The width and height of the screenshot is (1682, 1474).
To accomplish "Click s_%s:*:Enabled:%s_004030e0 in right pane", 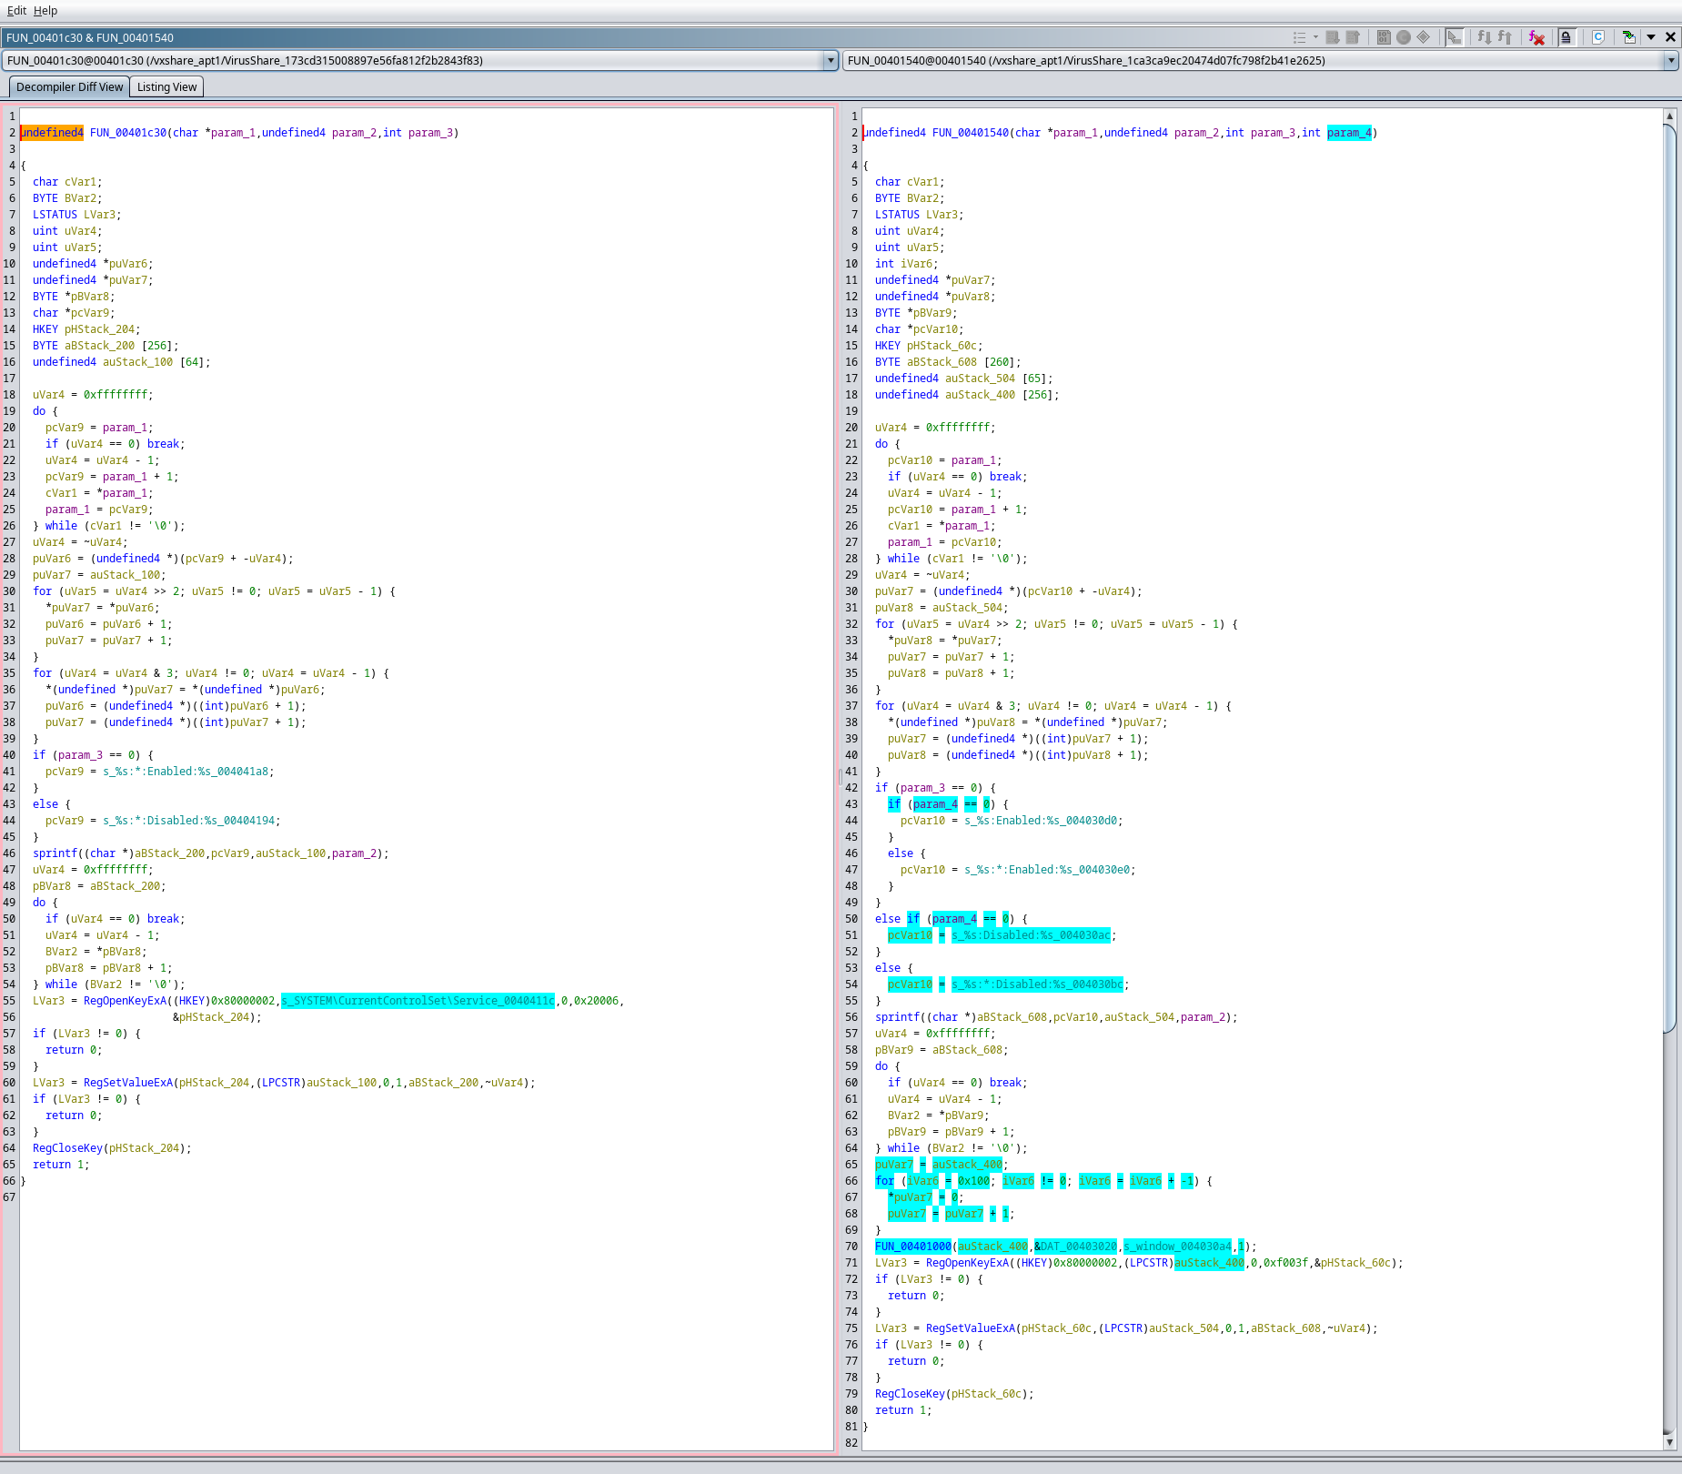I will point(1048,870).
